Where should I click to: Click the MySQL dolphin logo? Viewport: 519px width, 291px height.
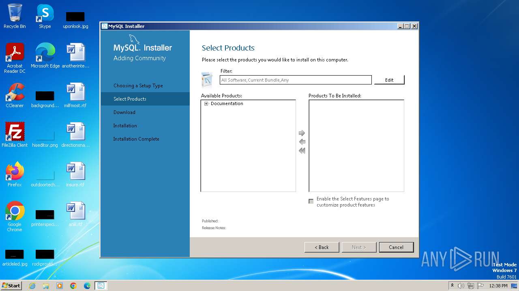pyautogui.click(x=134, y=39)
